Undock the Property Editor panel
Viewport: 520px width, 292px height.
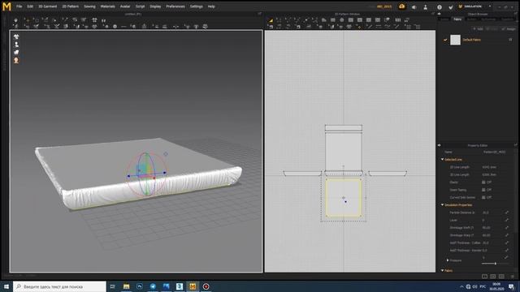coord(516,145)
